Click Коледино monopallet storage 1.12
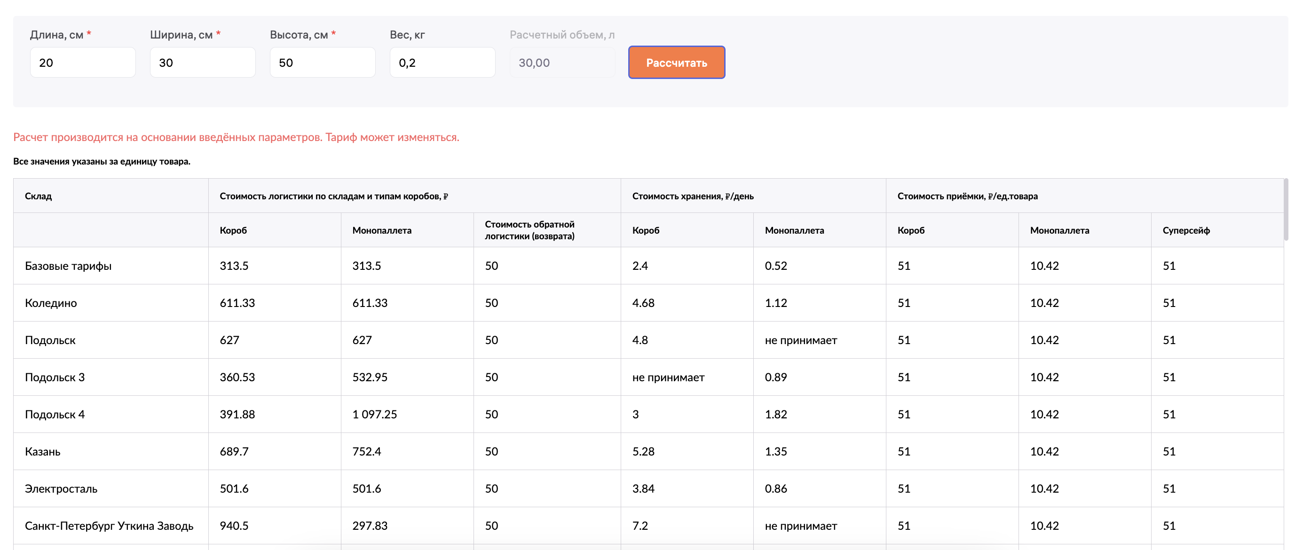This screenshot has width=1295, height=550. click(776, 303)
